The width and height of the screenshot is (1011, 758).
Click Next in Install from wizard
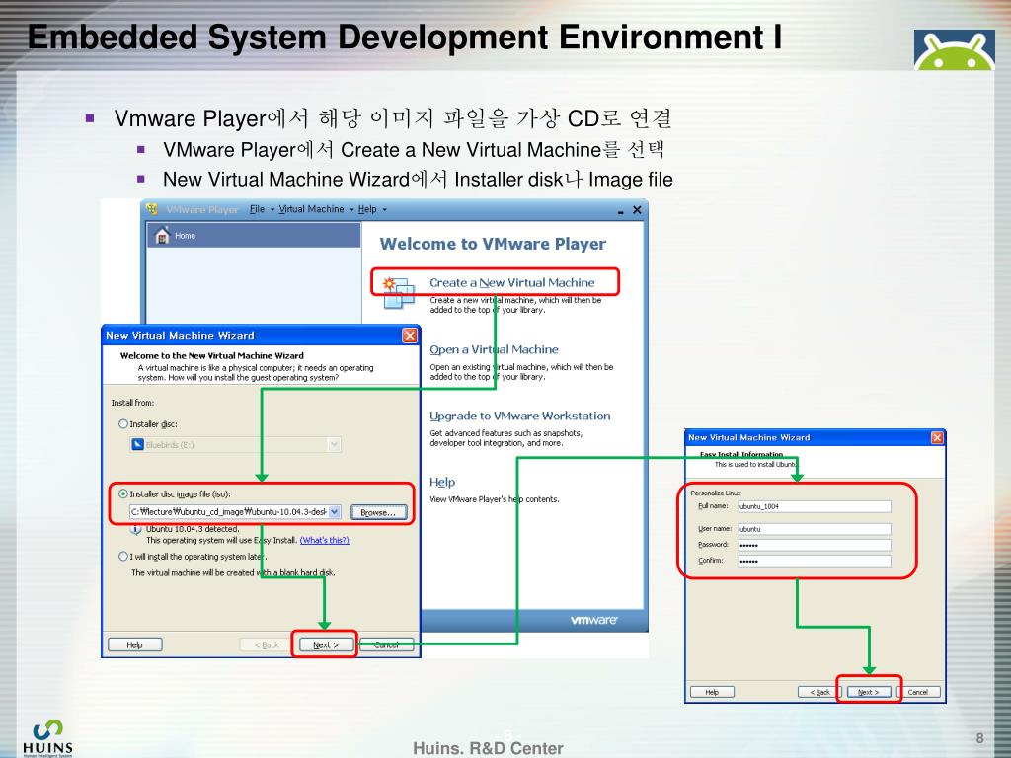pos(326,644)
